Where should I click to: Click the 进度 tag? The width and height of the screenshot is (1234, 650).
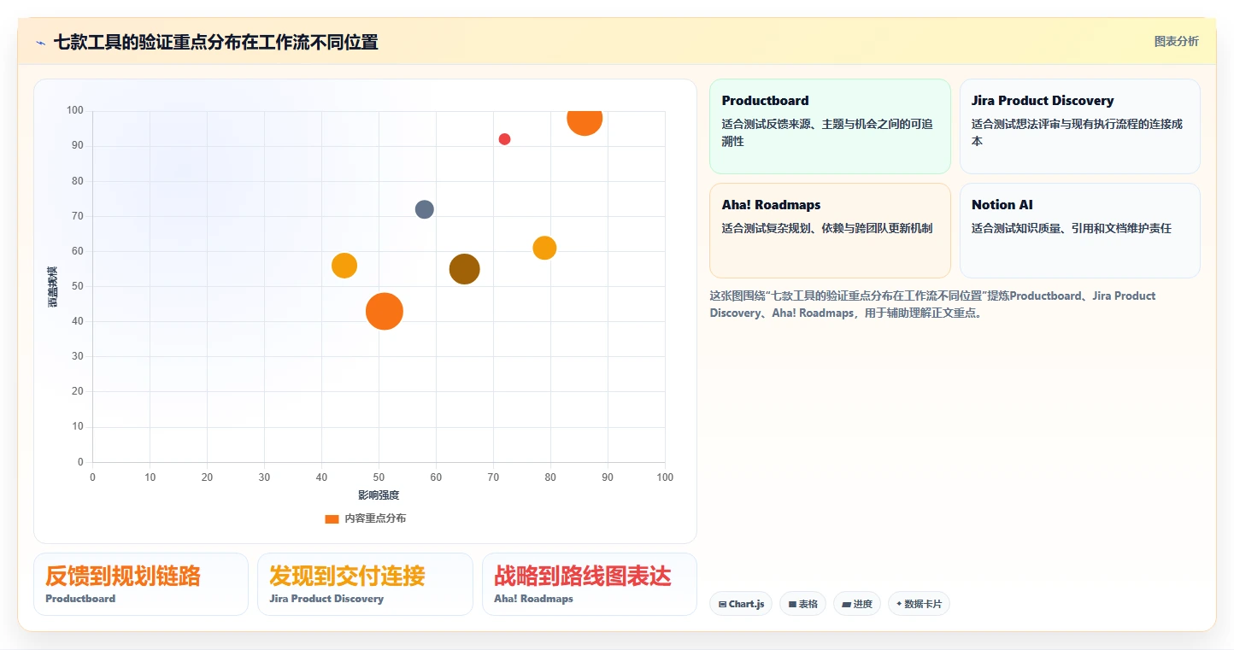tap(857, 604)
